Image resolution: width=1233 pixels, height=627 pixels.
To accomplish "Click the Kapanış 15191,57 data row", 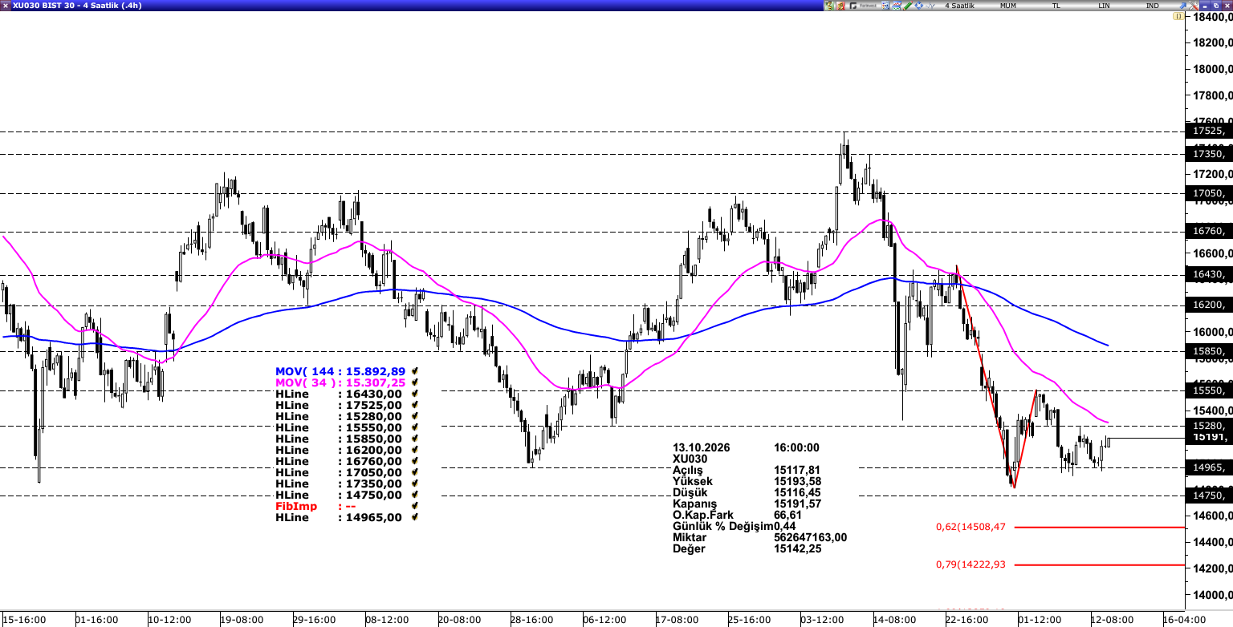I will click(747, 504).
